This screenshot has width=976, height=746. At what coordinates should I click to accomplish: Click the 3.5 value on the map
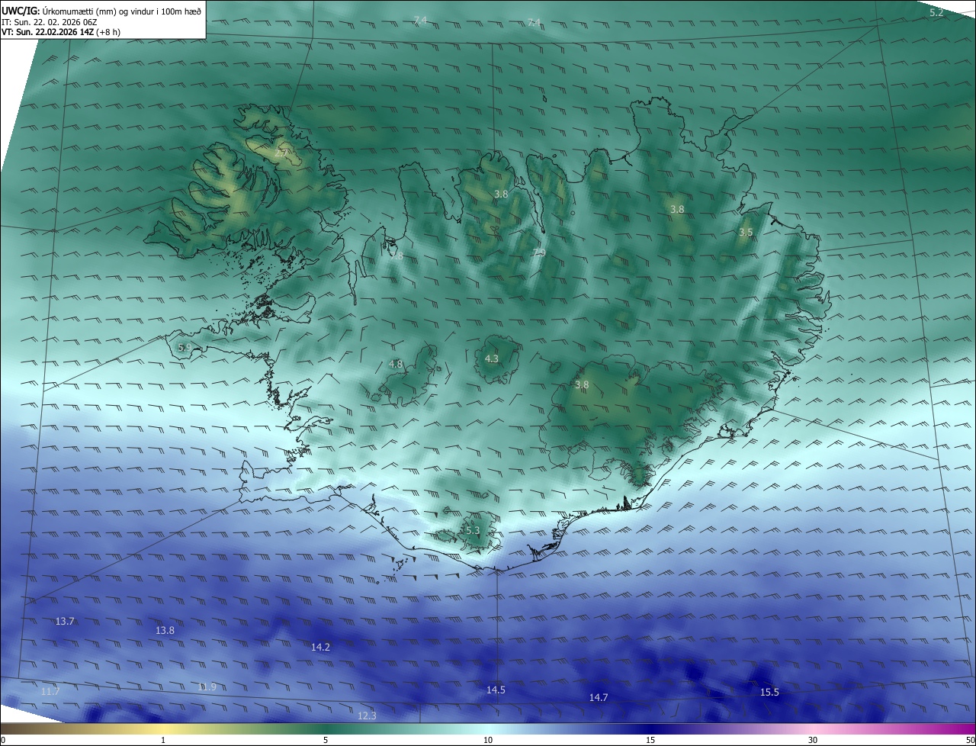click(746, 232)
